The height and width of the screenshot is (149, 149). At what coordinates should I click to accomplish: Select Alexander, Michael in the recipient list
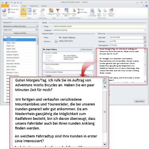click(x=20, y=64)
